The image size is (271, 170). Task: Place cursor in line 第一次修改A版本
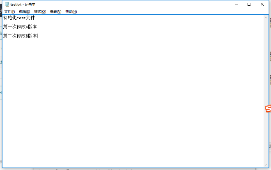click(20, 27)
